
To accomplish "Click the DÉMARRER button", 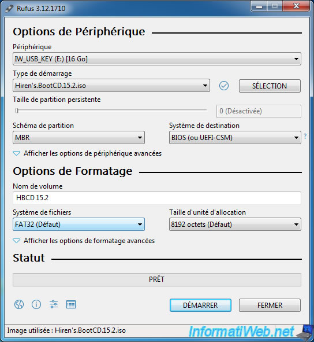I will [x=200, y=305].
